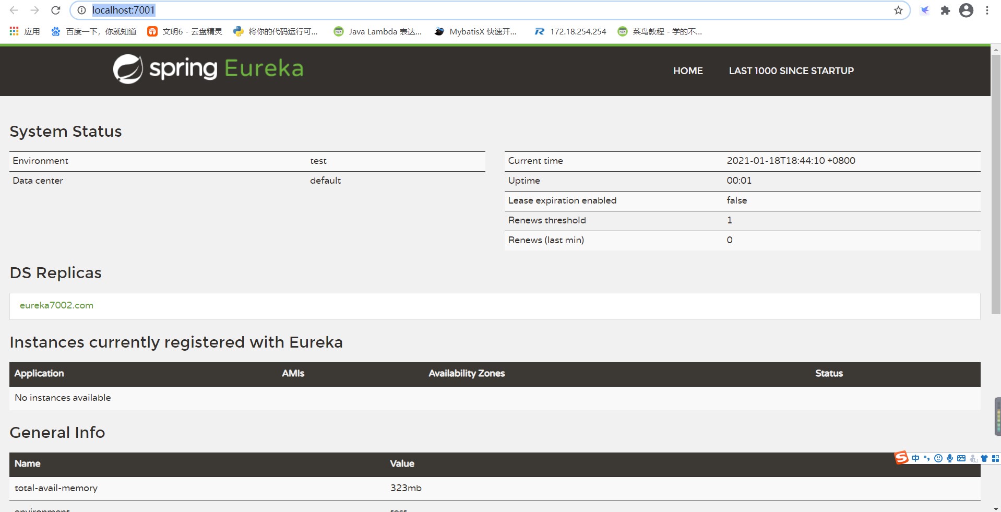Click the DS Replicas heading

(55, 273)
